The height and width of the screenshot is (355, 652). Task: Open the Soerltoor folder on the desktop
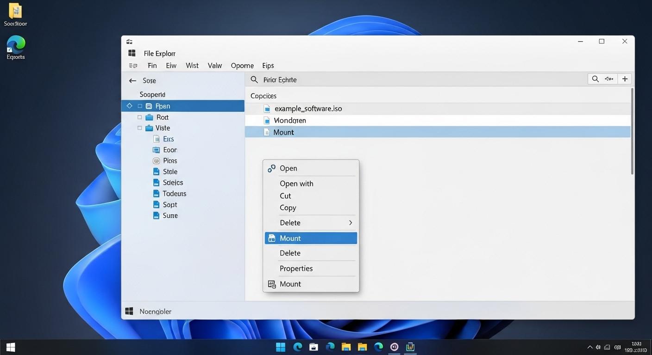pyautogui.click(x=15, y=12)
